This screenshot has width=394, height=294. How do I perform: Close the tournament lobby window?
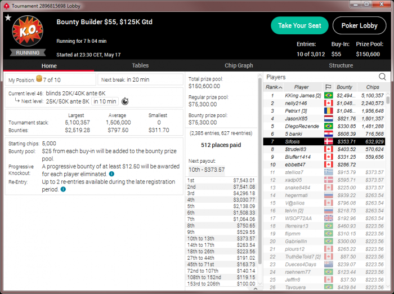(382, 5)
